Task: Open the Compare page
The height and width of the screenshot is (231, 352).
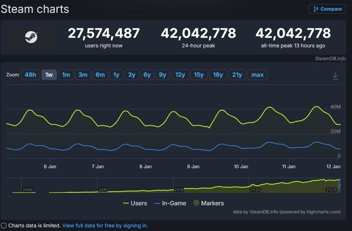Action: coord(327,9)
